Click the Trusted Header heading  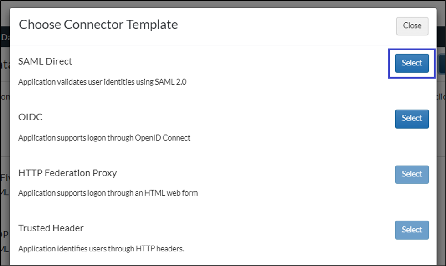point(51,229)
